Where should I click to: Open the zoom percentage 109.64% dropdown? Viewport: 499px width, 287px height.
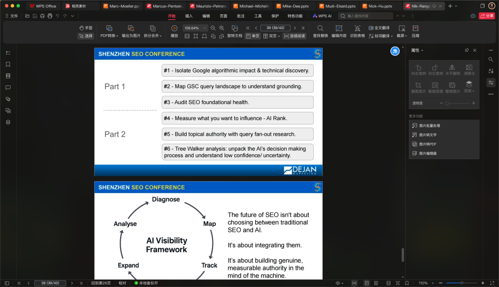pyautogui.click(x=205, y=28)
